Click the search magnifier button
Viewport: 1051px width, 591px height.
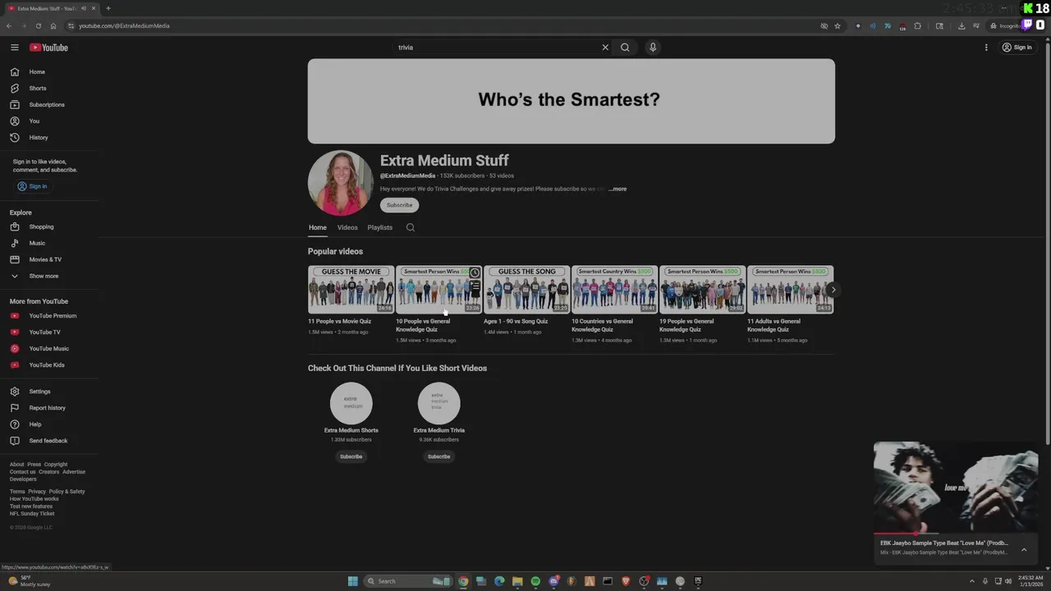tap(625, 48)
